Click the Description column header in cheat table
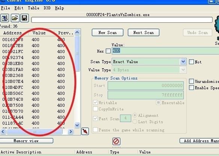This screenshot has width=219, height=156. [29, 152]
